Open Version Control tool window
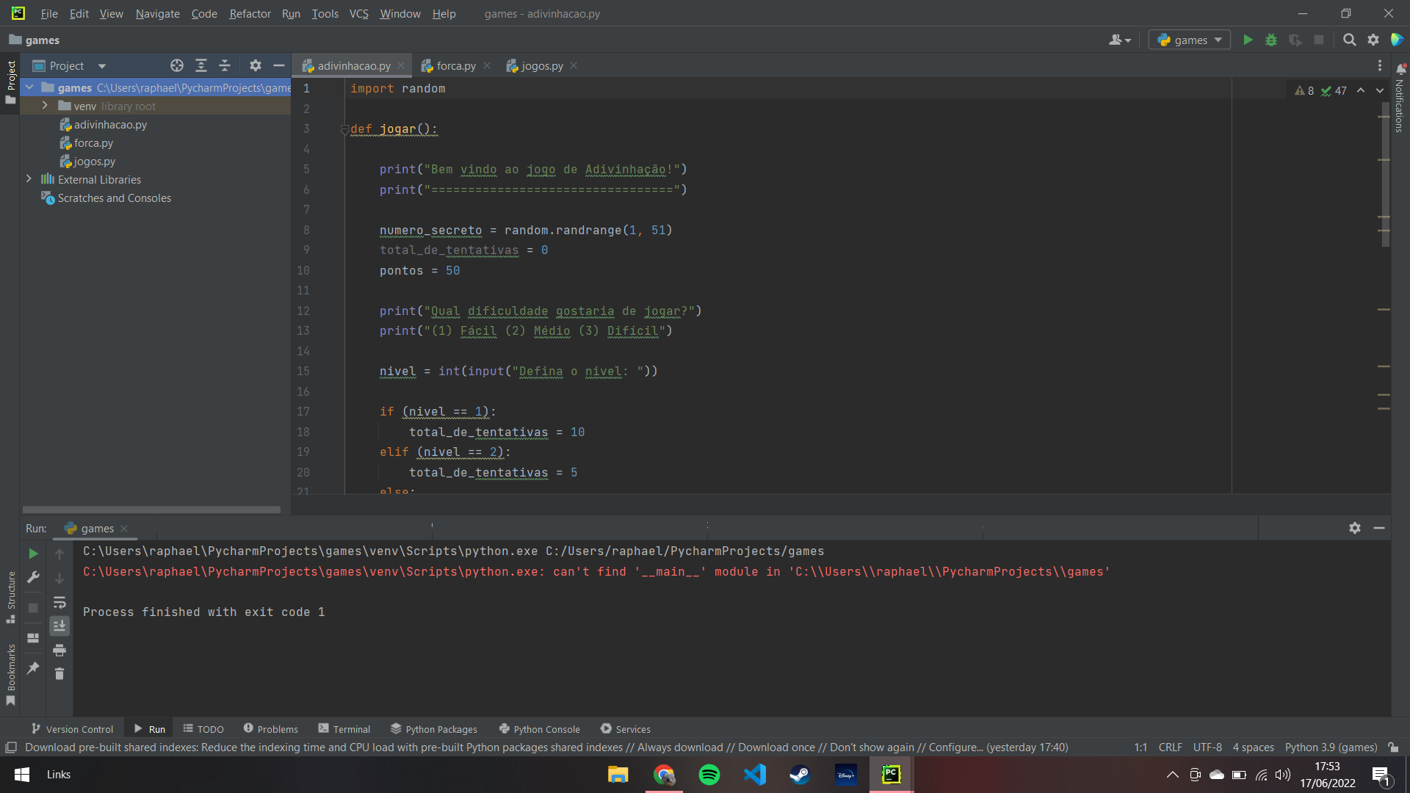Viewport: 1410px width, 793px height. [72, 729]
